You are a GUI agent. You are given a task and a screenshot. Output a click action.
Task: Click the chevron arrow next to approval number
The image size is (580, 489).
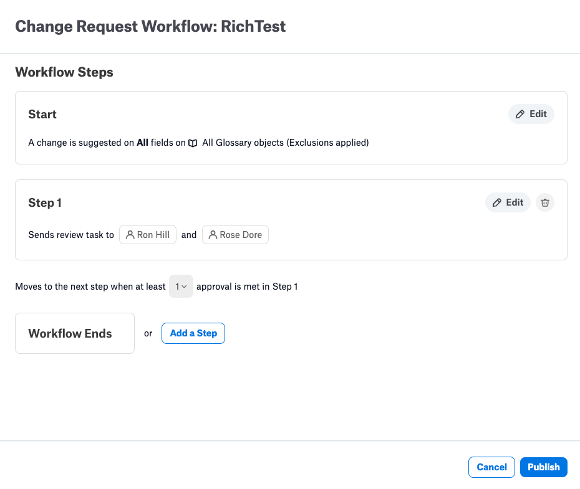184,287
